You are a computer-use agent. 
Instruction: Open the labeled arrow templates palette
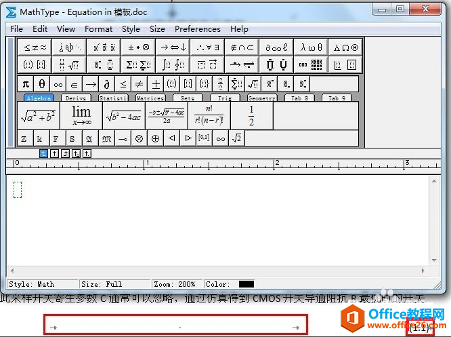[x=242, y=64]
